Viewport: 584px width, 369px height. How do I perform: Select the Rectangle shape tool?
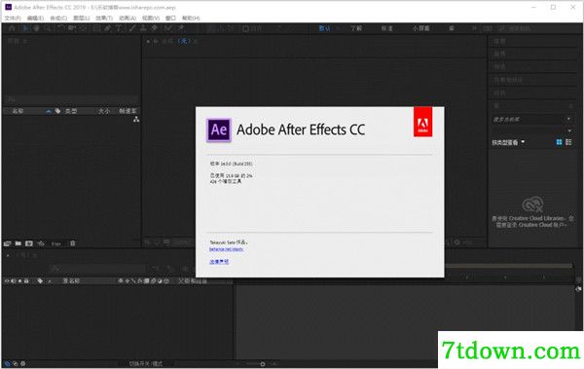(96, 28)
